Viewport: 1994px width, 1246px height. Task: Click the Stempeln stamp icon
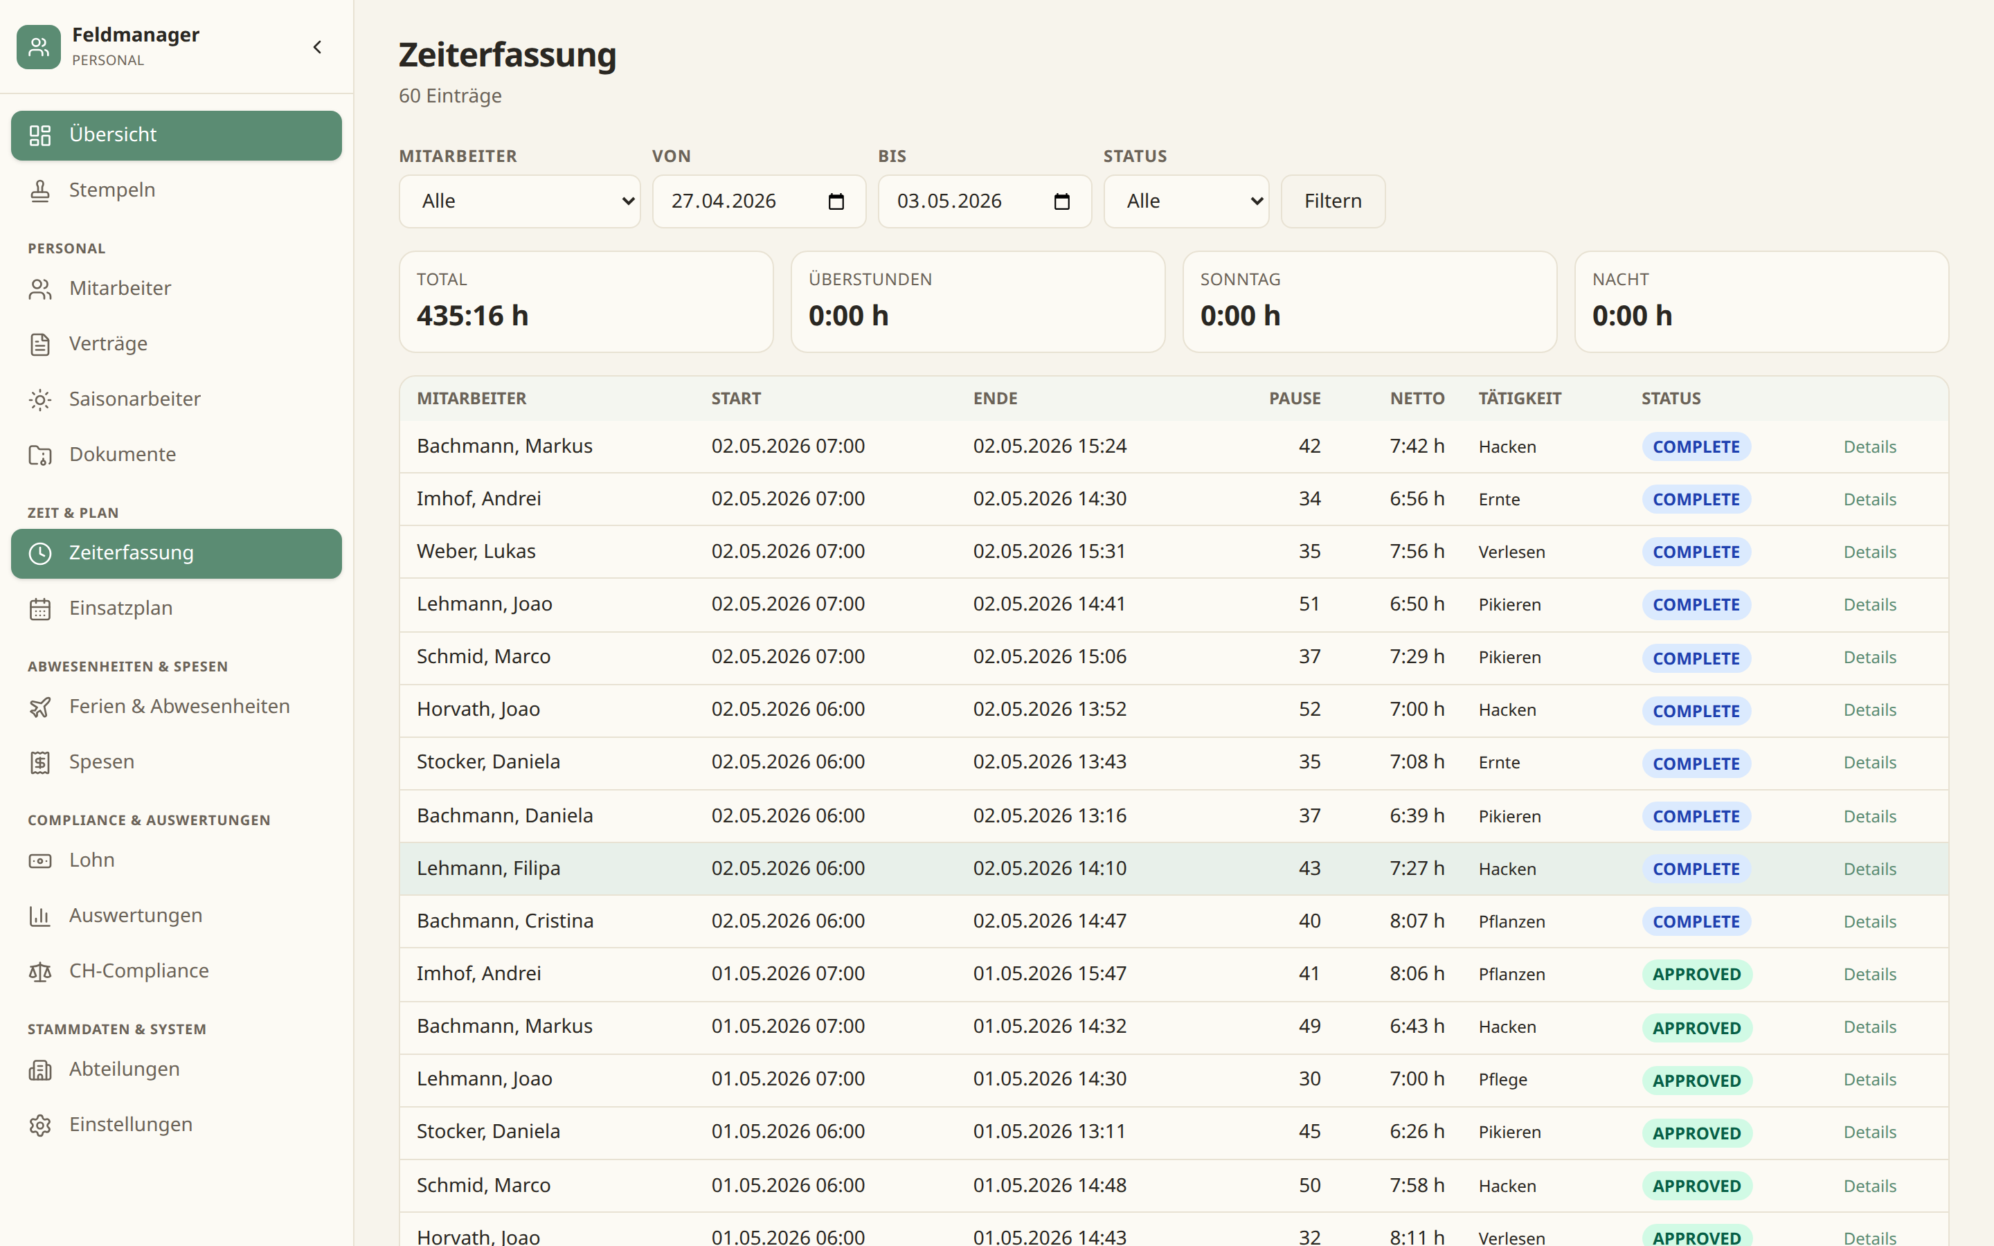[x=39, y=190]
